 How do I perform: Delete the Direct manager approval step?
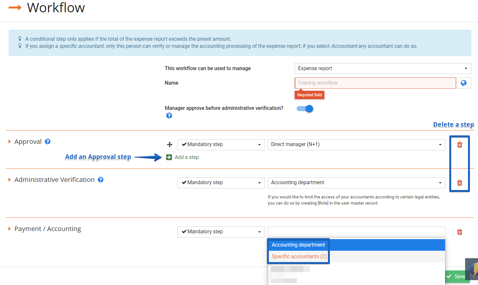pos(460,145)
